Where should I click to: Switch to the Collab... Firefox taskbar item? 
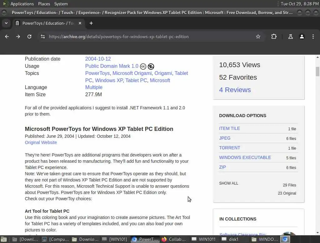(174, 239)
